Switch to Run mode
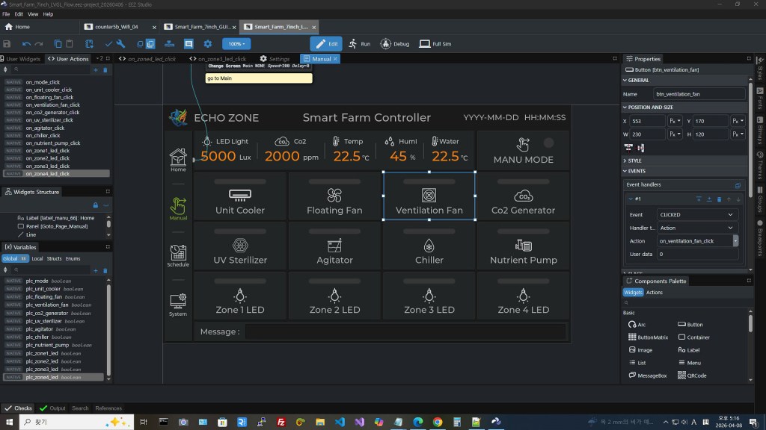The width and height of the screenshot is (766, 430). pyautogui.click(x=359, y=44)
